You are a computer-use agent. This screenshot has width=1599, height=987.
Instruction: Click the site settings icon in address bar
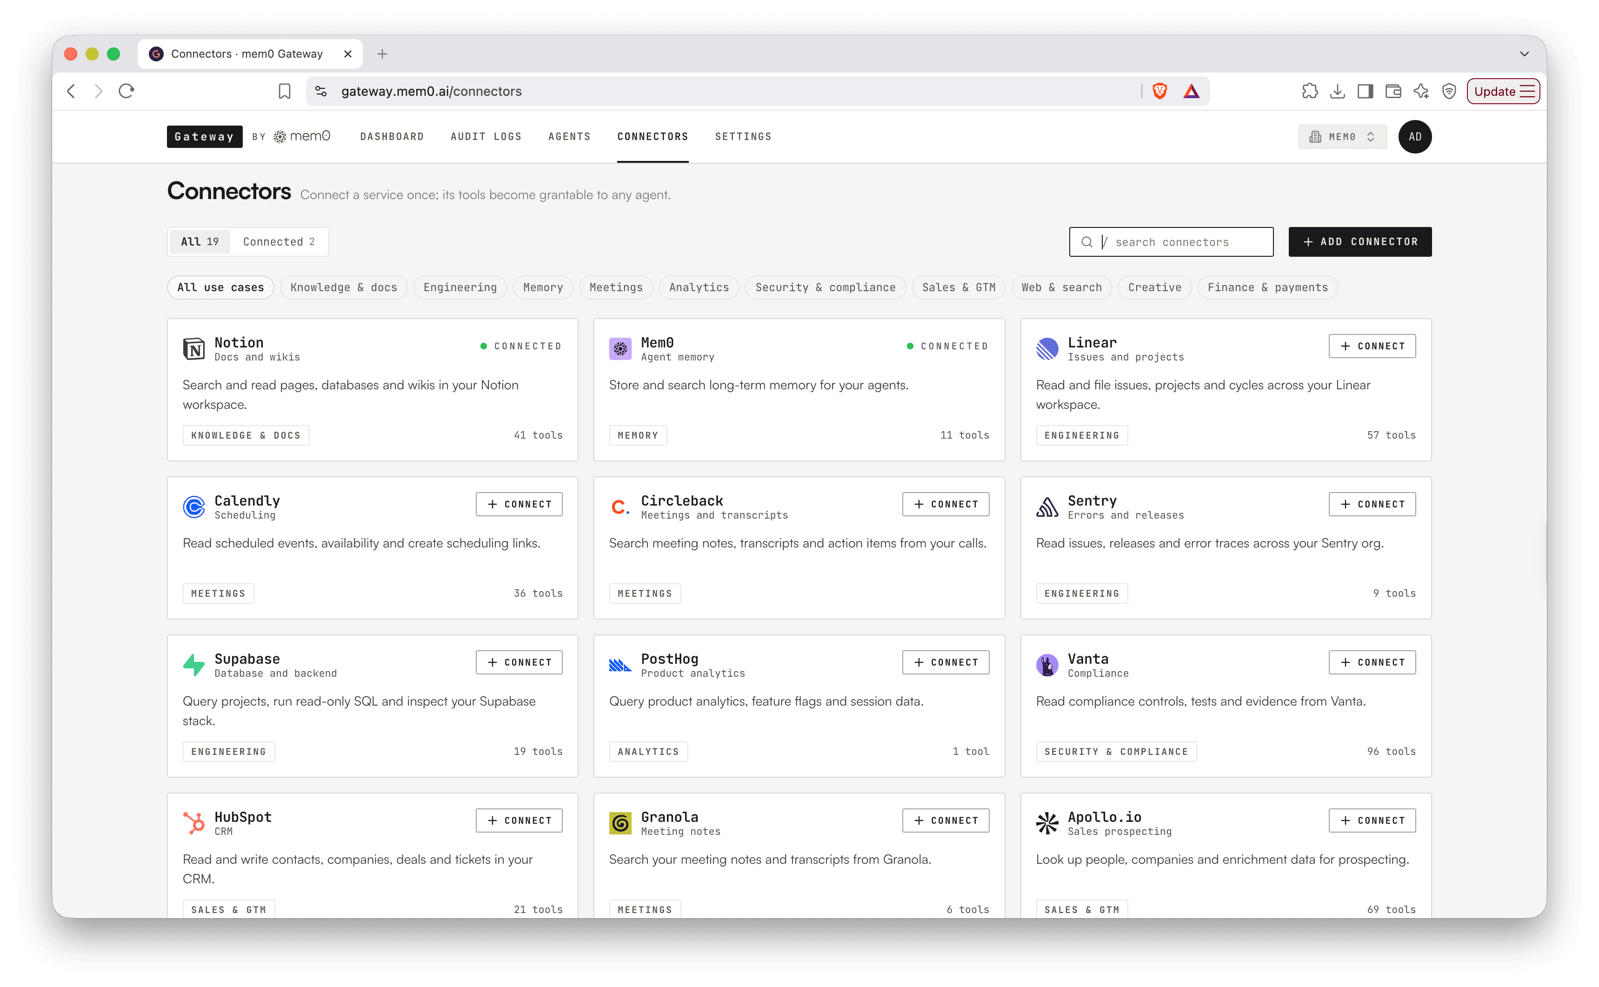321,91
